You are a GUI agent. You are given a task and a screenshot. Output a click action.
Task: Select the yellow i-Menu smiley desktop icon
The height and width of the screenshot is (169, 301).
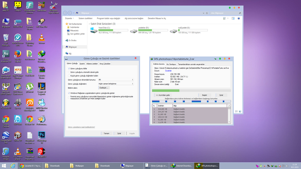tap(18, 7)
